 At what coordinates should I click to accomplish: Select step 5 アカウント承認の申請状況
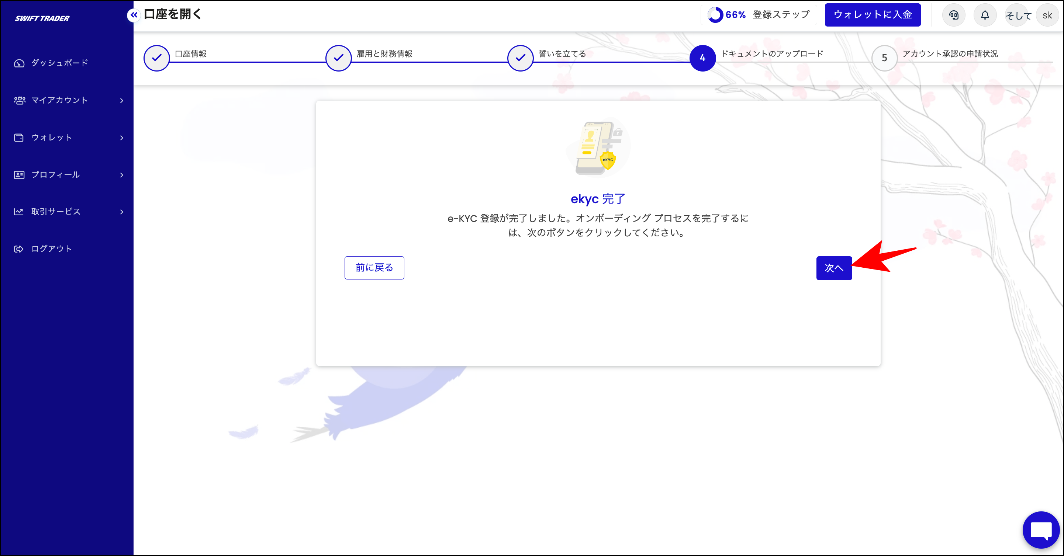884,58
